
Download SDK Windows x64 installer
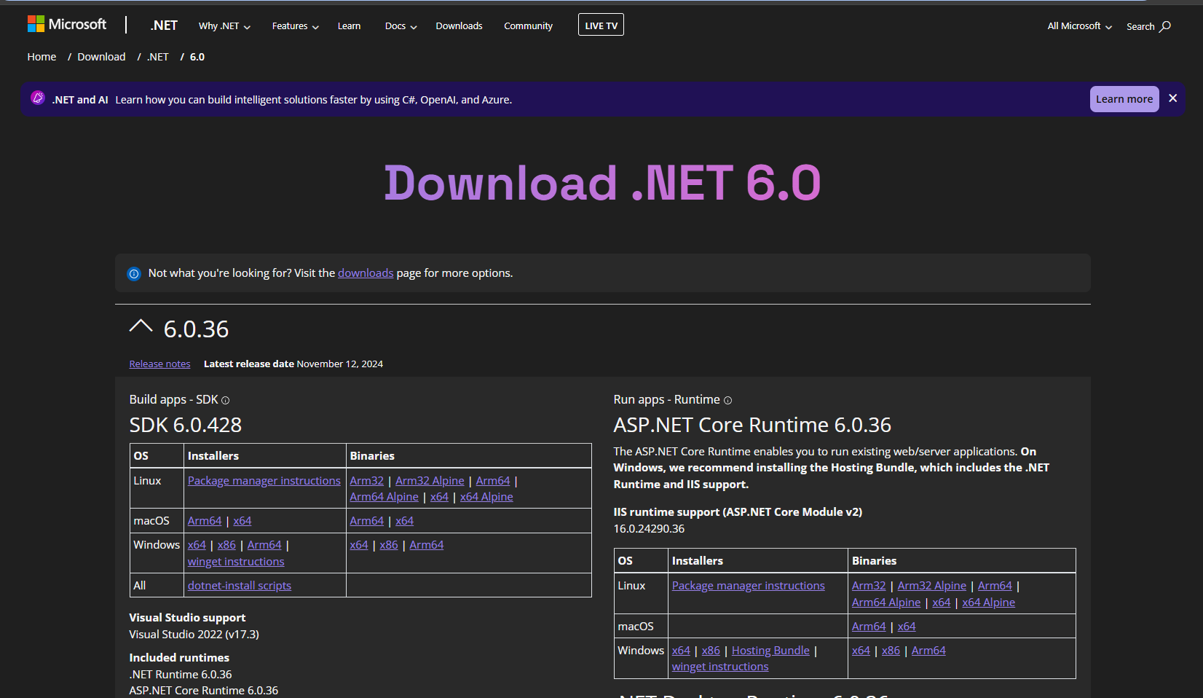click(197, 545)
